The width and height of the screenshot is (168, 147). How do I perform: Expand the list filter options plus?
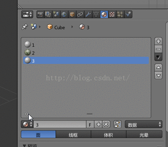click(26, 114)
